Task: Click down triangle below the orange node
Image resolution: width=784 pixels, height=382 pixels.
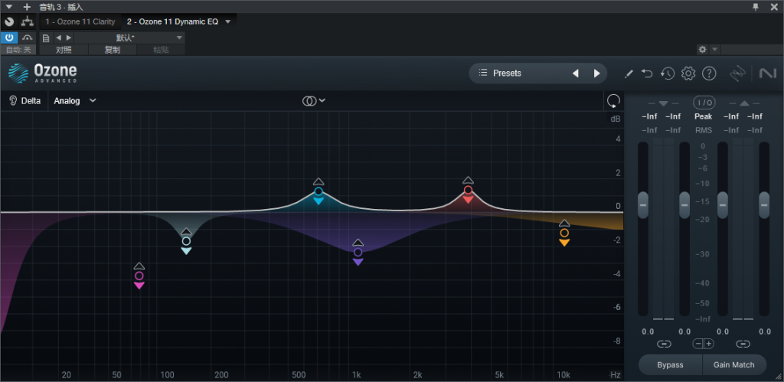Action: [x=564, y=243]
